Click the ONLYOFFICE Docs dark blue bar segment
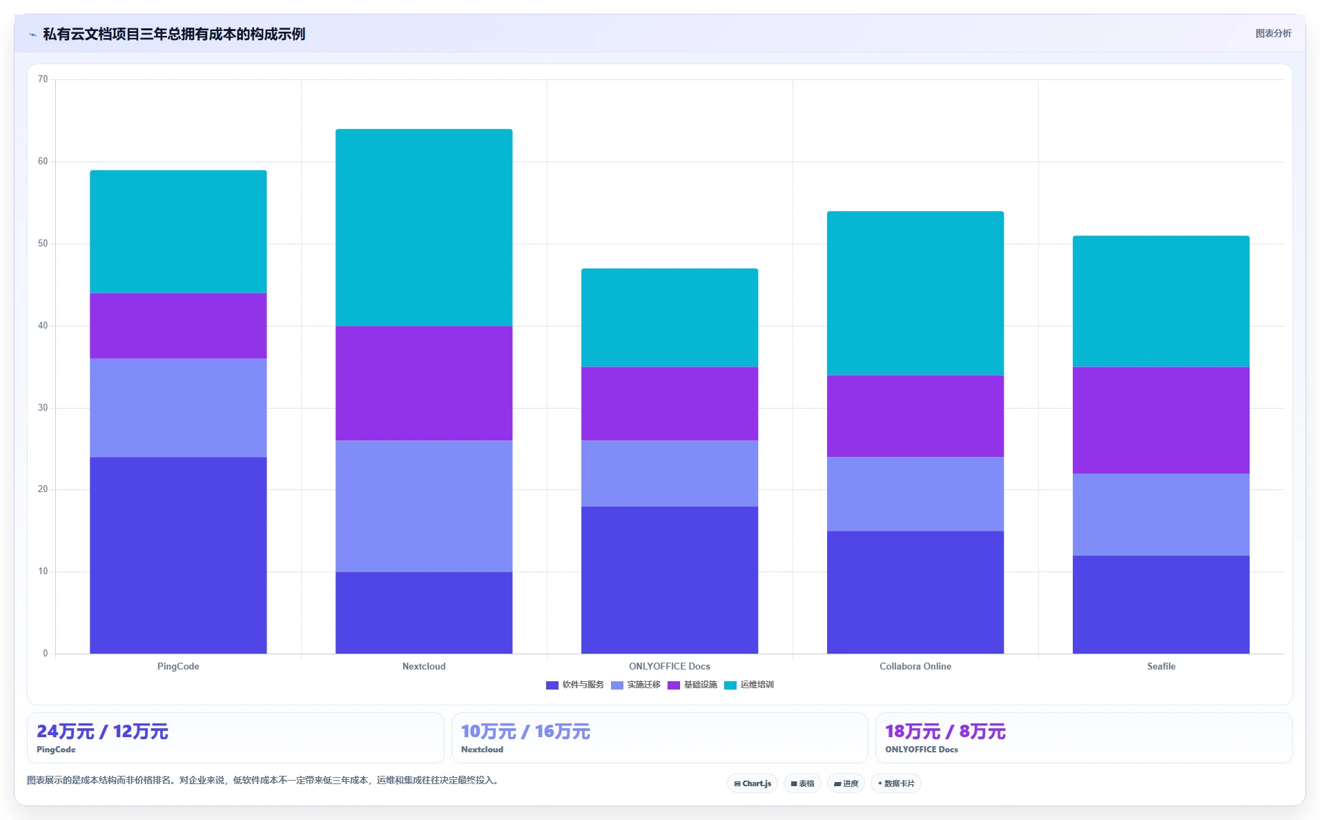This screenshot has width=1320, height=820. pos(670,580)
